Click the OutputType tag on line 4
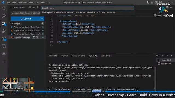The image size is (175, 98). pyautogui.click(x=69, y=24)
